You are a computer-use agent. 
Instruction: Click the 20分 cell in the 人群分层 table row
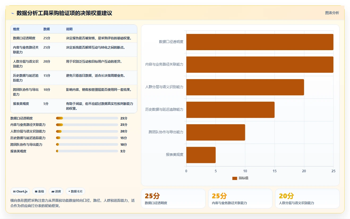point(47,62)
